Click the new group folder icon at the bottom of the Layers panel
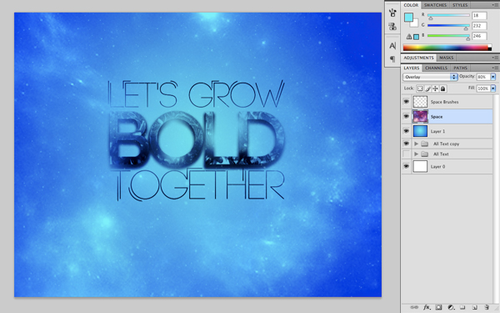 (462, 307)
